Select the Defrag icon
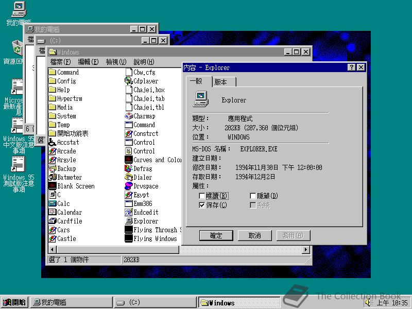Image resolution: width=412 pixels, height=309 pixels. pos(128,168)
